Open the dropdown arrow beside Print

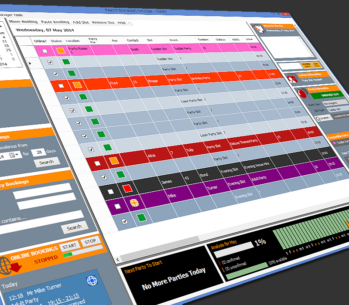[129, 23]
